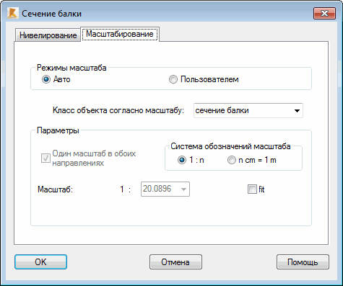Click the Параметры group label

tap(58, 130)
